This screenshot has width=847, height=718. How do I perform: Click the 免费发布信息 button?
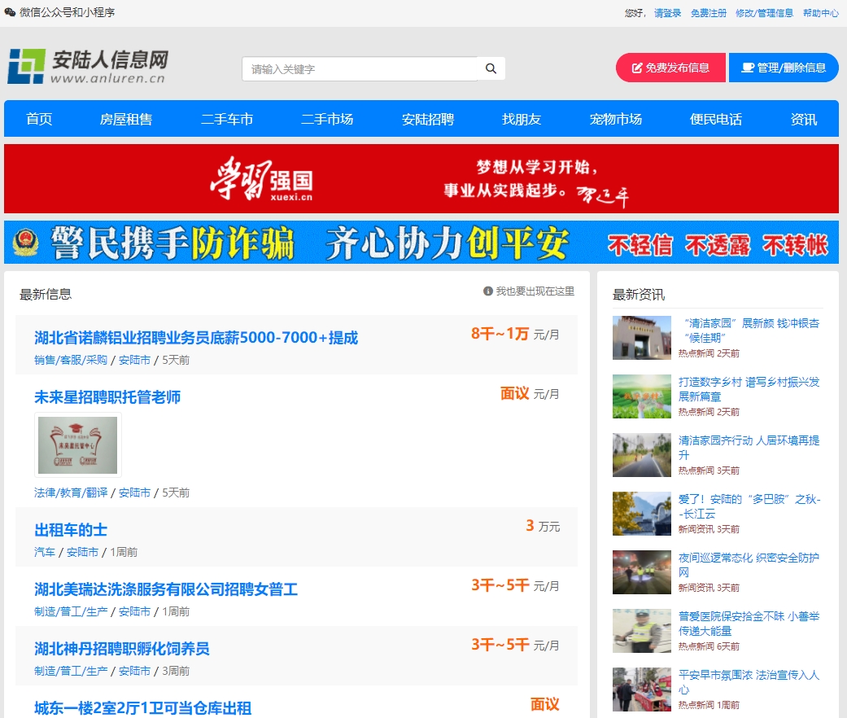[x=670, y=68]
